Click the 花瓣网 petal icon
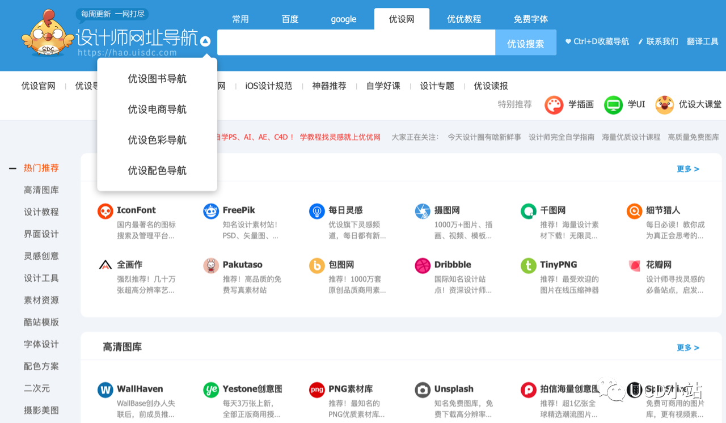Viewport: 726px width, 423px height. pyautogui.click(x=634, y=265)
